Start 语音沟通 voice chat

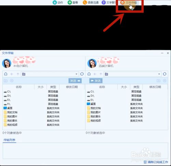(x=91, y=2)
